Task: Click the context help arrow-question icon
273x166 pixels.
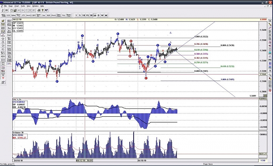Action: tap(46, 10)
